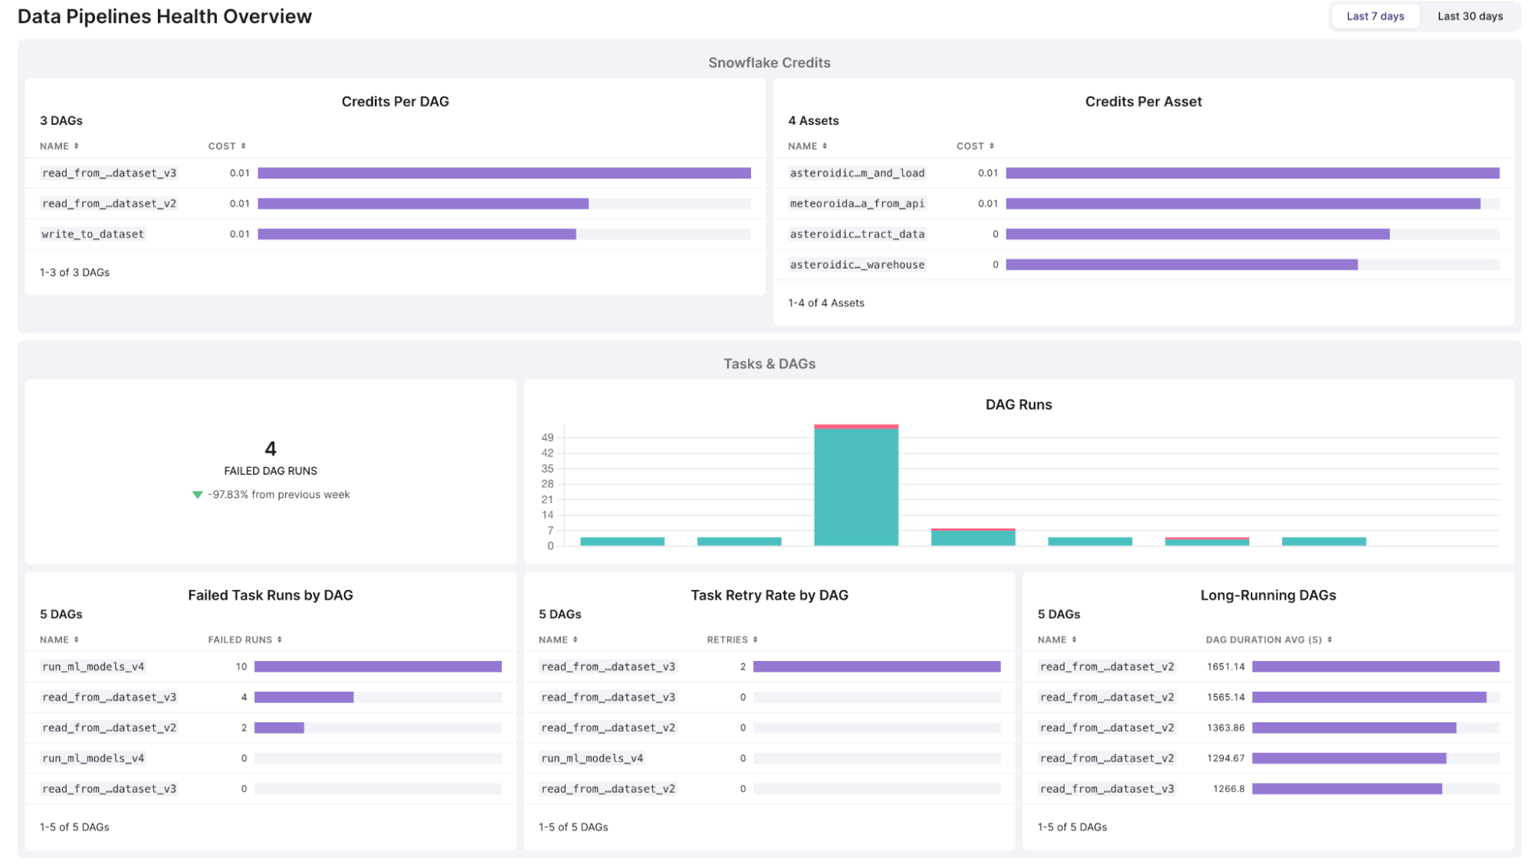Screen dimensions: 1532x861
Task: Open the write_to_dataset DAG row
Action: click(x=93, y=234)
